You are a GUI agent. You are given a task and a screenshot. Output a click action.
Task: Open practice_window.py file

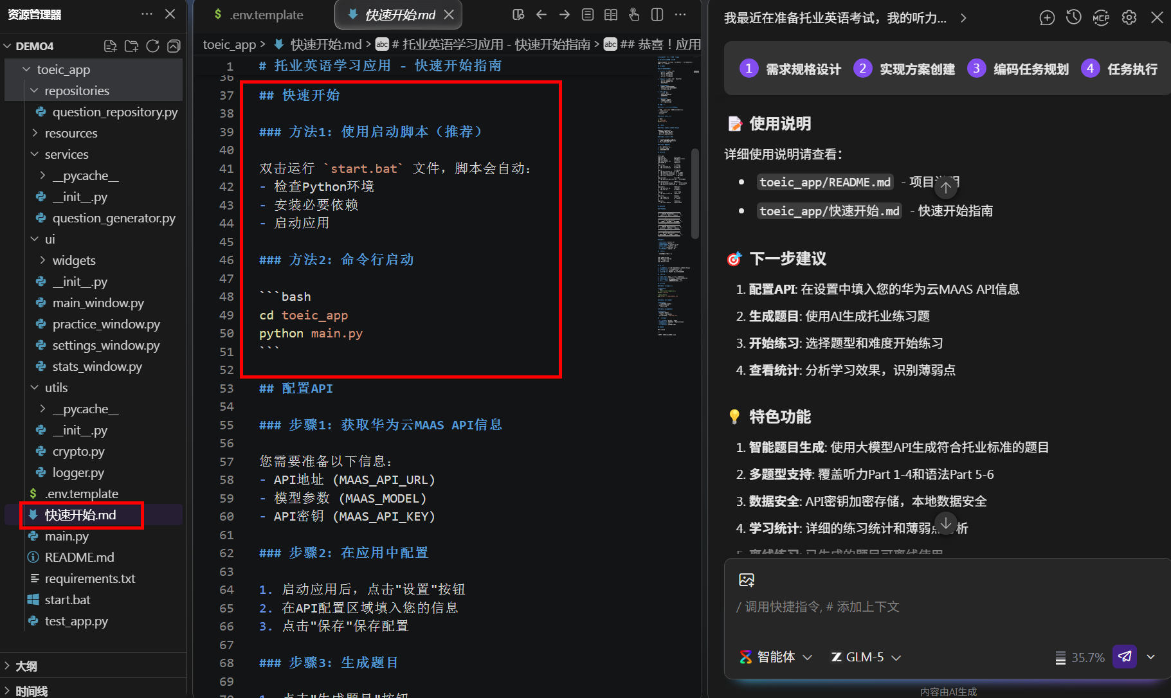click(106, 324)
